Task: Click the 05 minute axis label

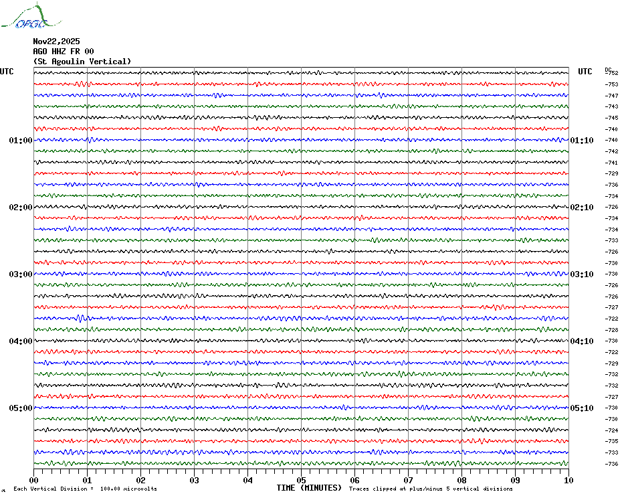Action: [302, 480]
